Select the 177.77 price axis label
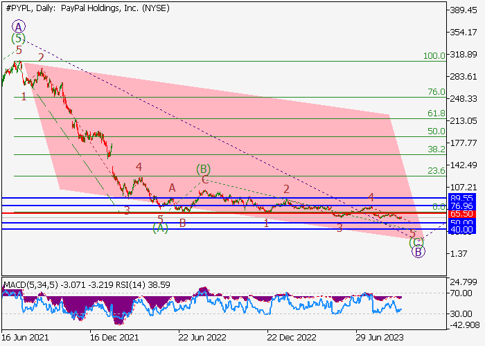Viewport: 485px width, 346px height. tap(464, 143)
